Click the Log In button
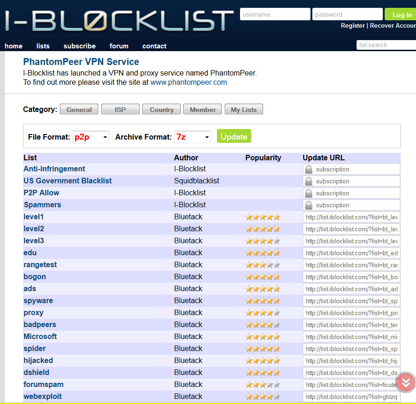The image size is (416, 404). [x=401, y=15]
